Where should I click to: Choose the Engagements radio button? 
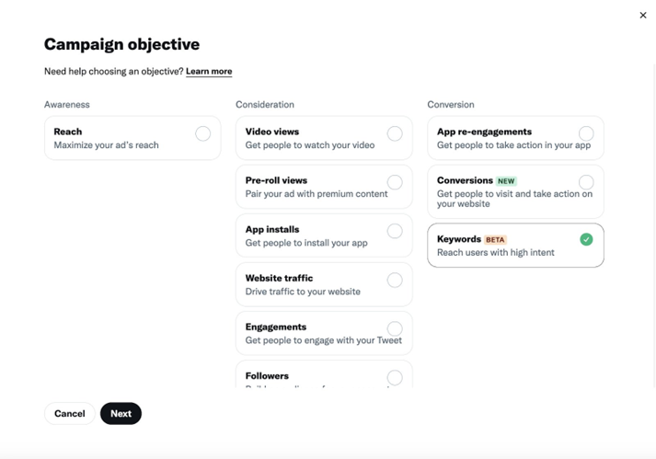tap(395, 328)
